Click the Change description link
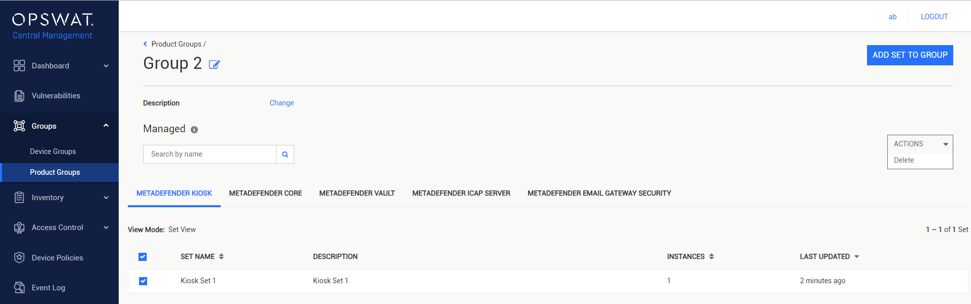 point(282,103)
